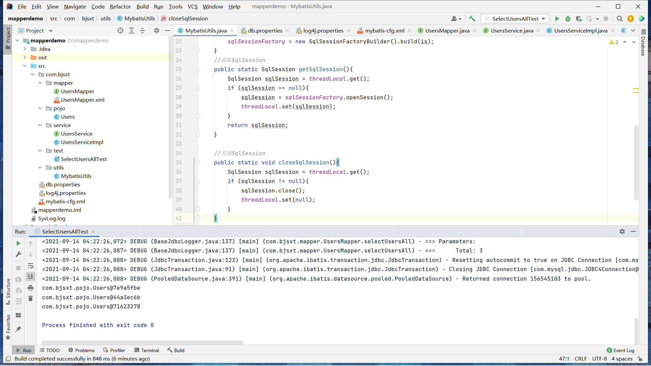
Task: Run with coverage icon in toolbar
Action: [579, 19]
